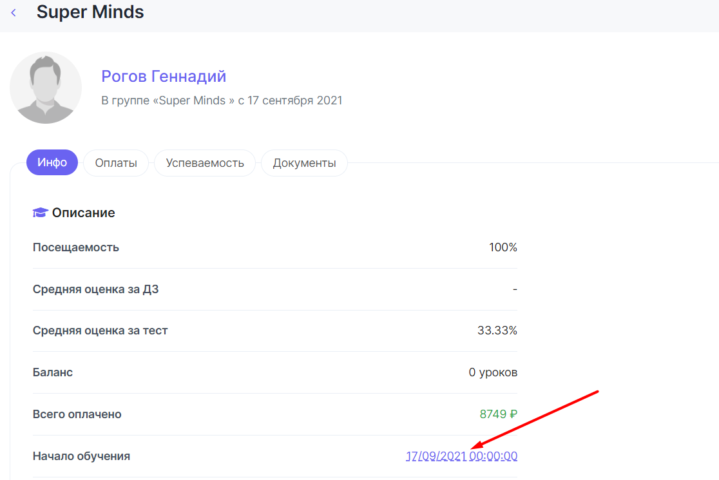Open the Рогов Геннадий profile link
The height and width of the screenshot is (480, 719).
pyautogui.click(x=164, y=76)
